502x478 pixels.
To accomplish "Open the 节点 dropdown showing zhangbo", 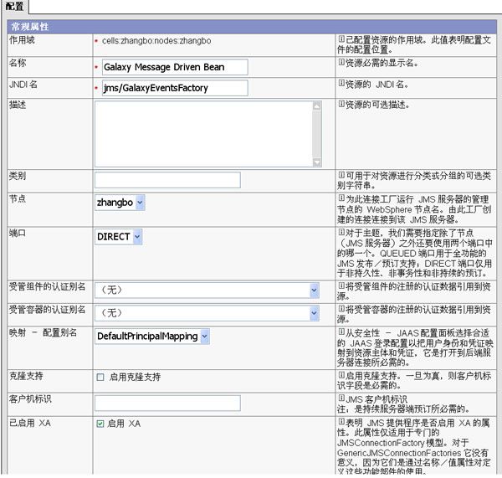I will (x=120, y=203).
